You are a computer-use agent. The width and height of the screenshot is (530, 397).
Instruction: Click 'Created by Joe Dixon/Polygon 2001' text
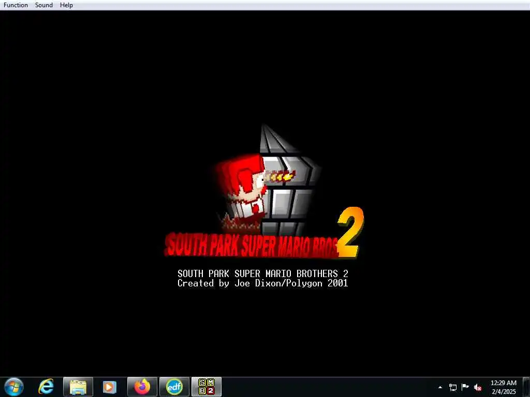262,283
